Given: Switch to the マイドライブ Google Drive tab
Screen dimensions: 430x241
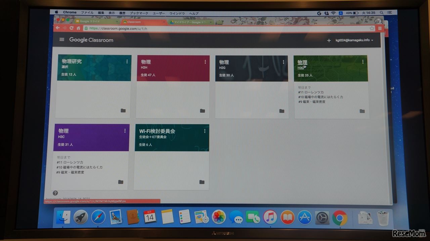Looking at the screenshot, I should pos(190,22).
